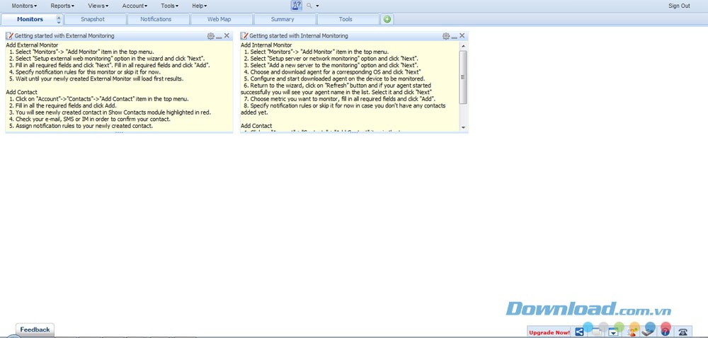Click the help question mark icon in bottom bar
Image resolution: width=708 pixels, height=338 pixels.
coord(666,331)
